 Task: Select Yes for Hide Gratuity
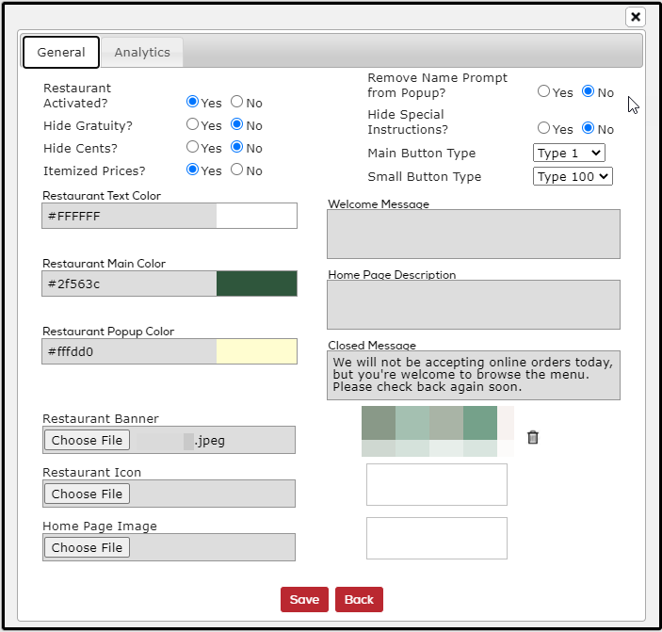click(192, 124)
